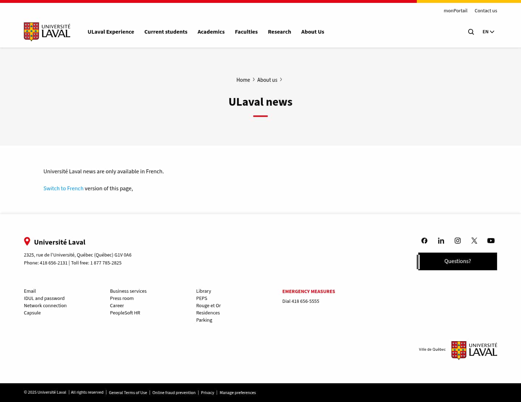Open the YouTube icon
521x402 pixels.
491,240
